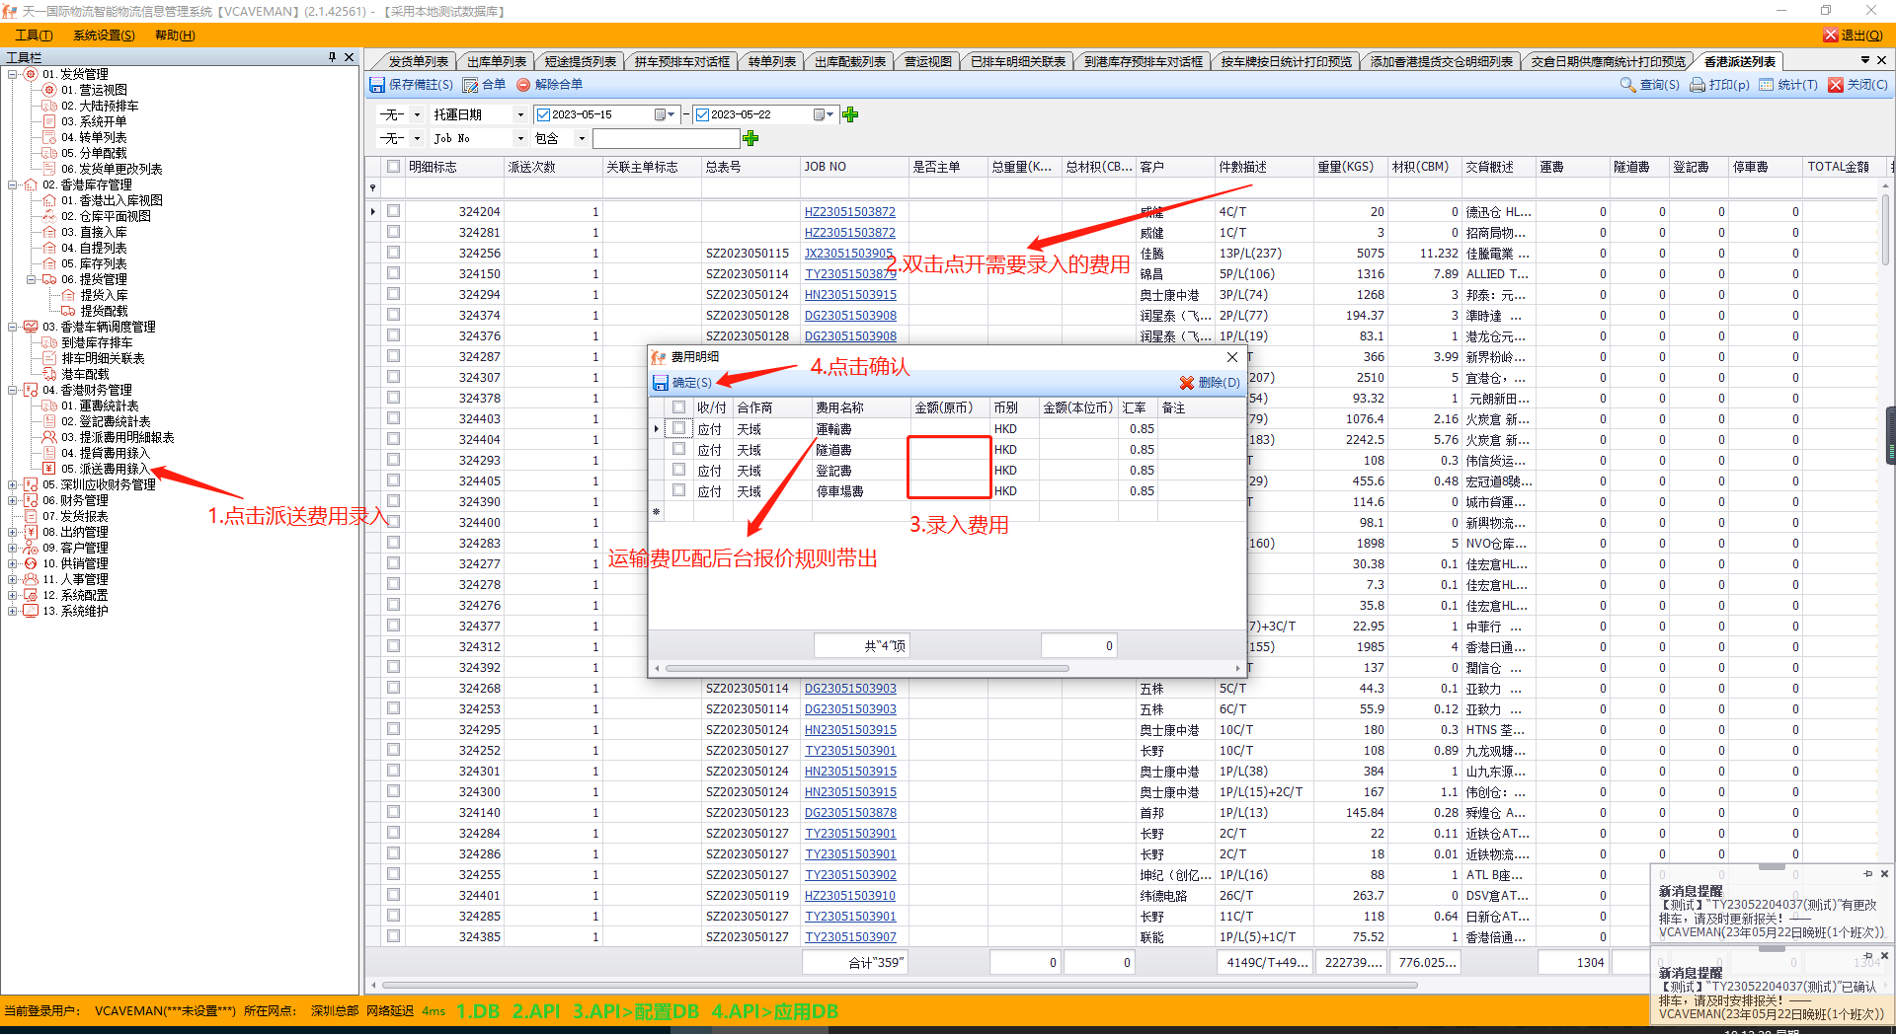The height and width of the screenshot is (1034, 1896).
Task: Open job link JX23051503905
Action: pyautogui.click(x=848, y=254)
